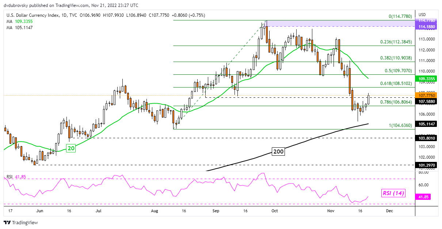Click the Nov label on time axis

coord(331,211)
